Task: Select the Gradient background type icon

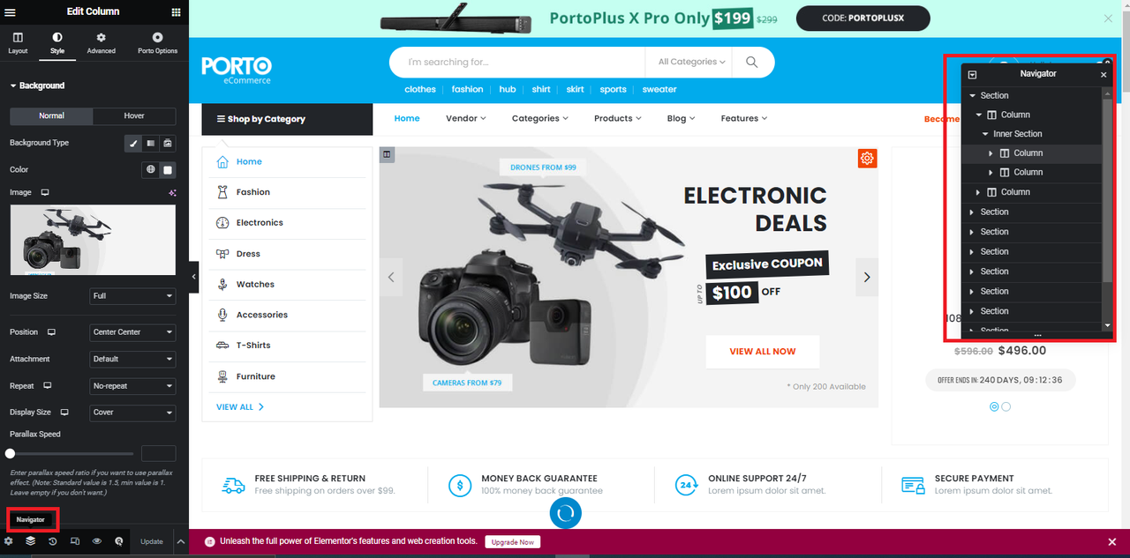Action: 151,143
